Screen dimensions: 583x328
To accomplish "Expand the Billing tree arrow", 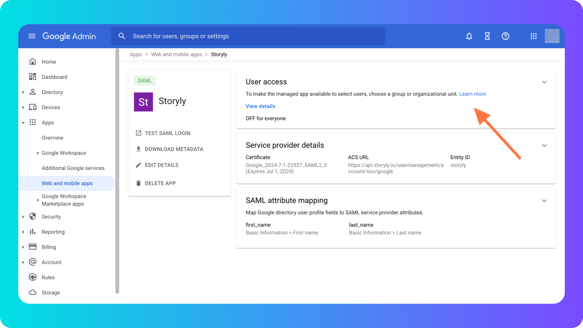I will pos(23,247).
